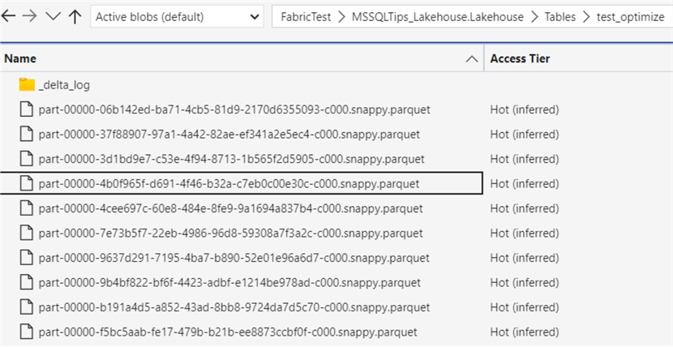673x347 pixels.
Task: Click the file icon for part-00000-06b142ed parquet
Action: pos(27,109)
